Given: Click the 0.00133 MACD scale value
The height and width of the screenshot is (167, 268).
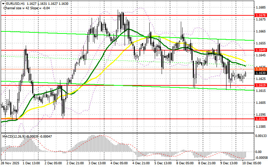Looking at the screenshot, I should (x=261, y=136).
